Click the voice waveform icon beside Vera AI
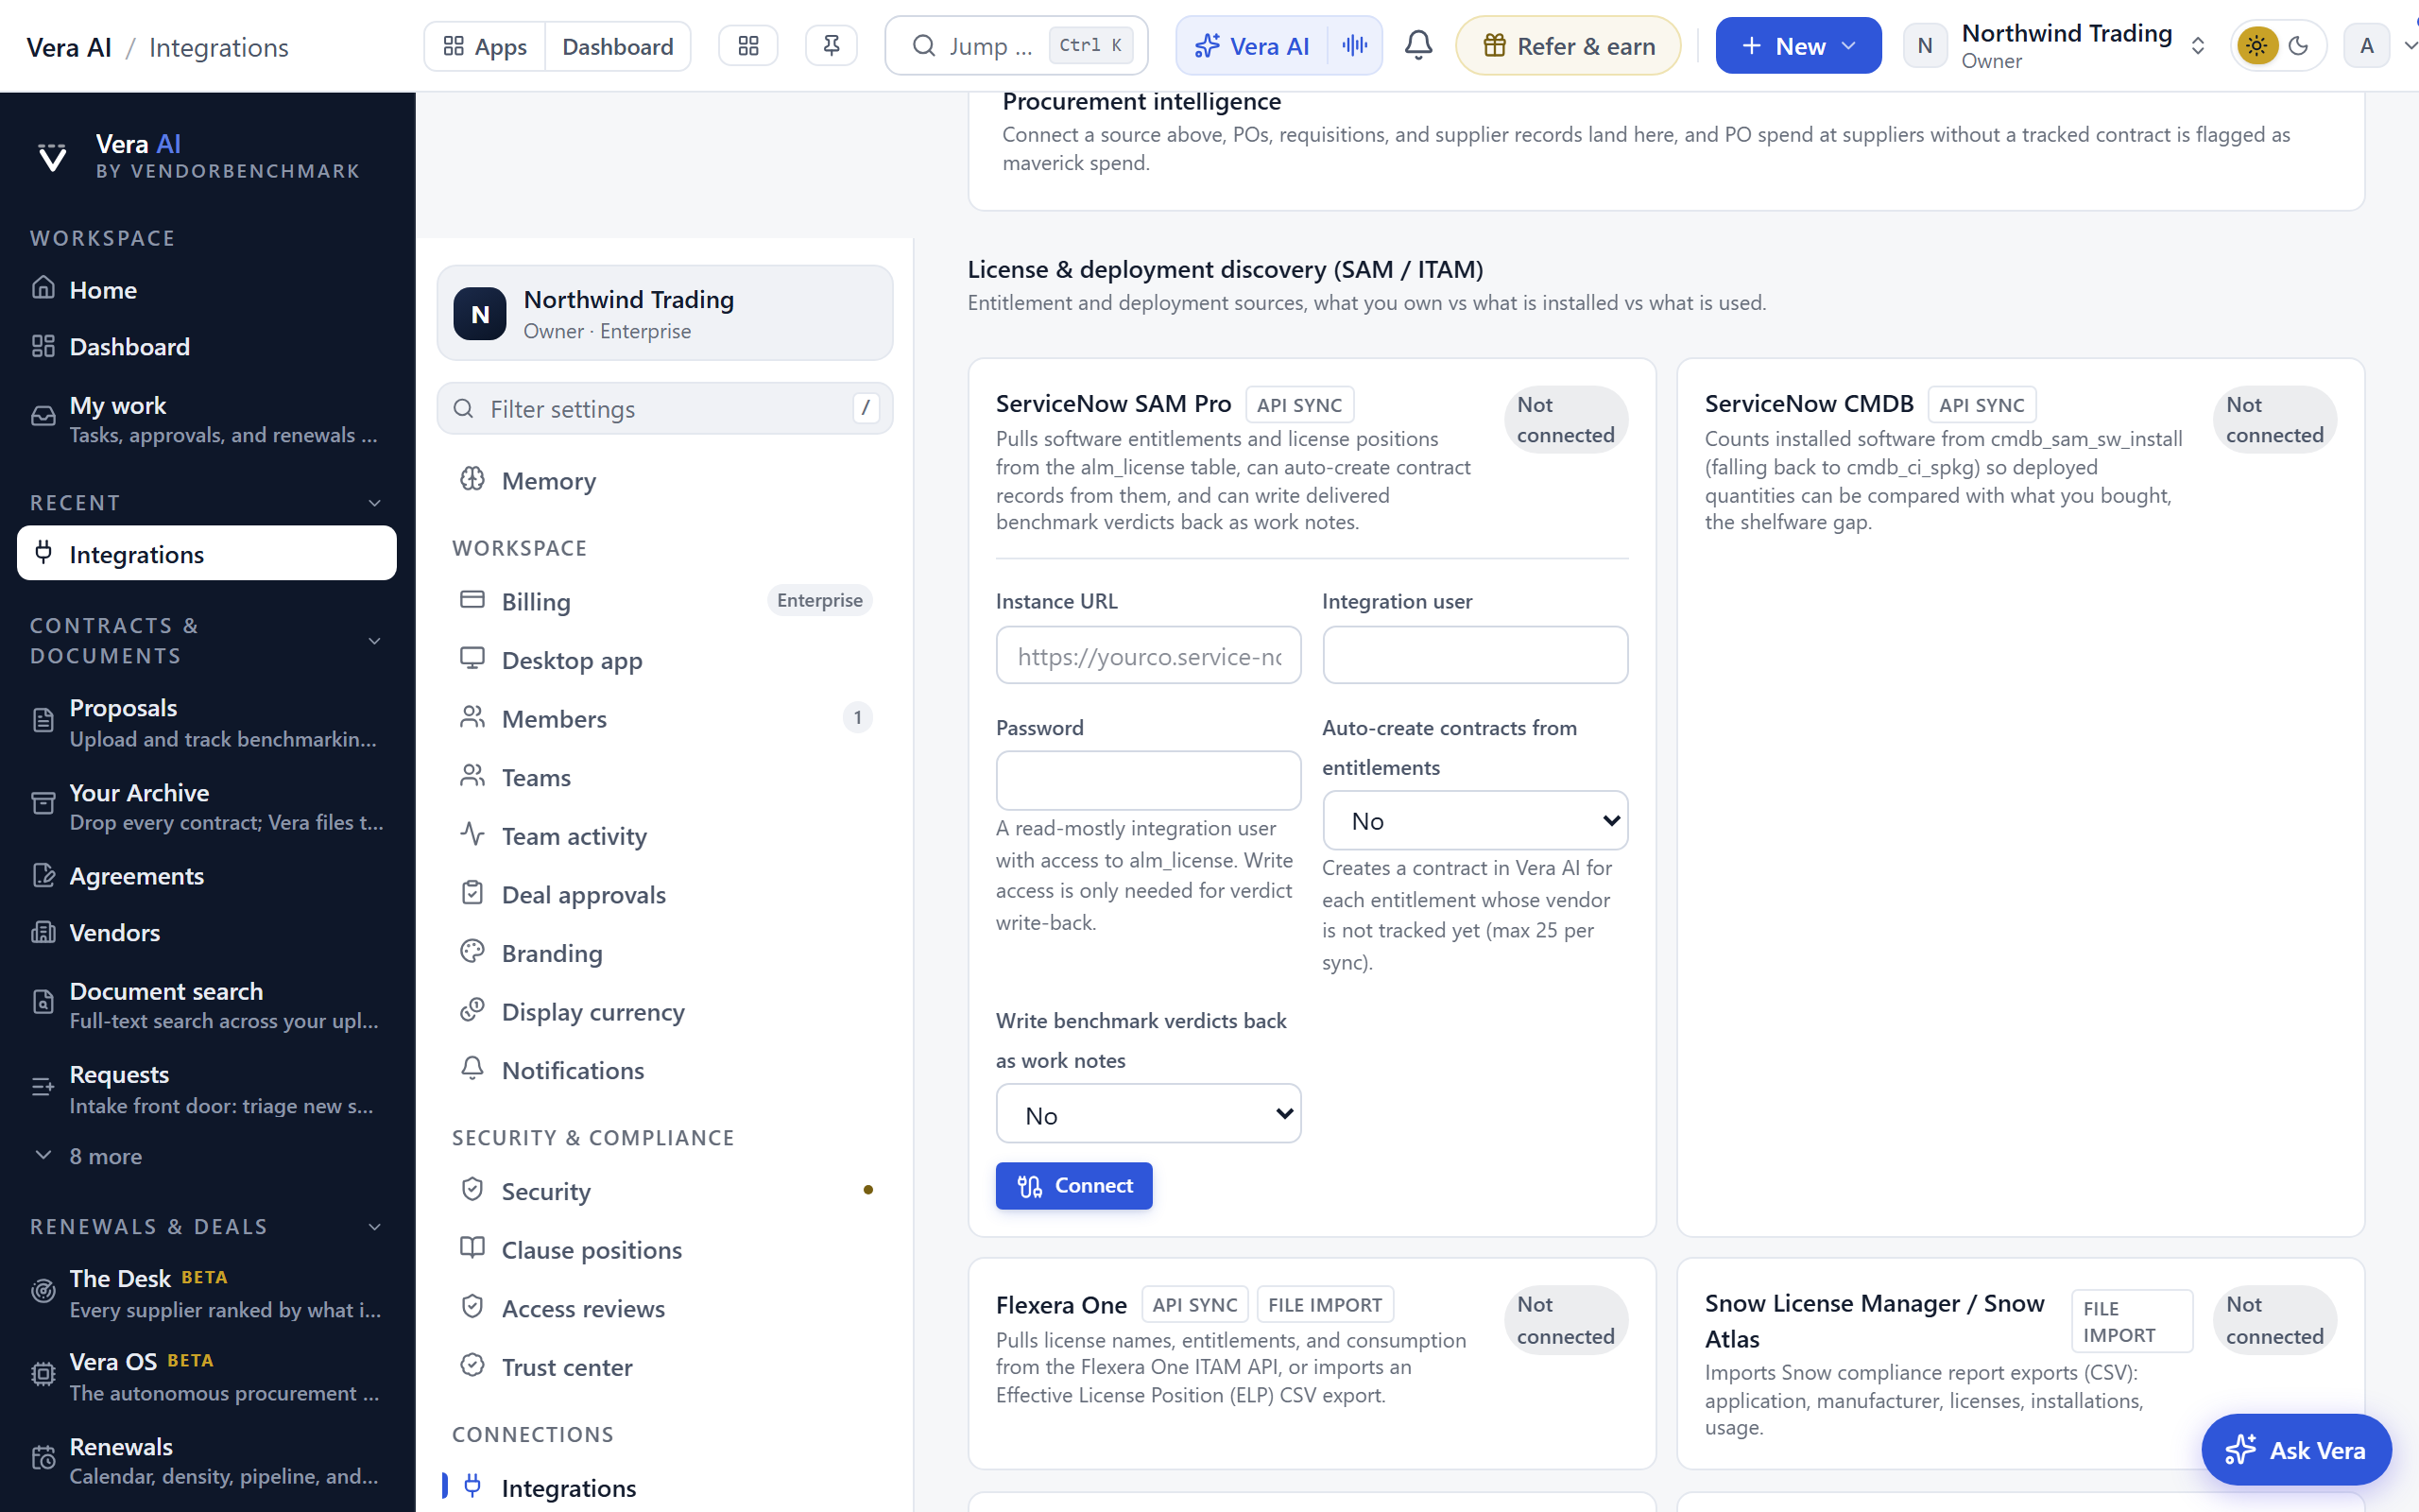 click(x=1354, y=45)
